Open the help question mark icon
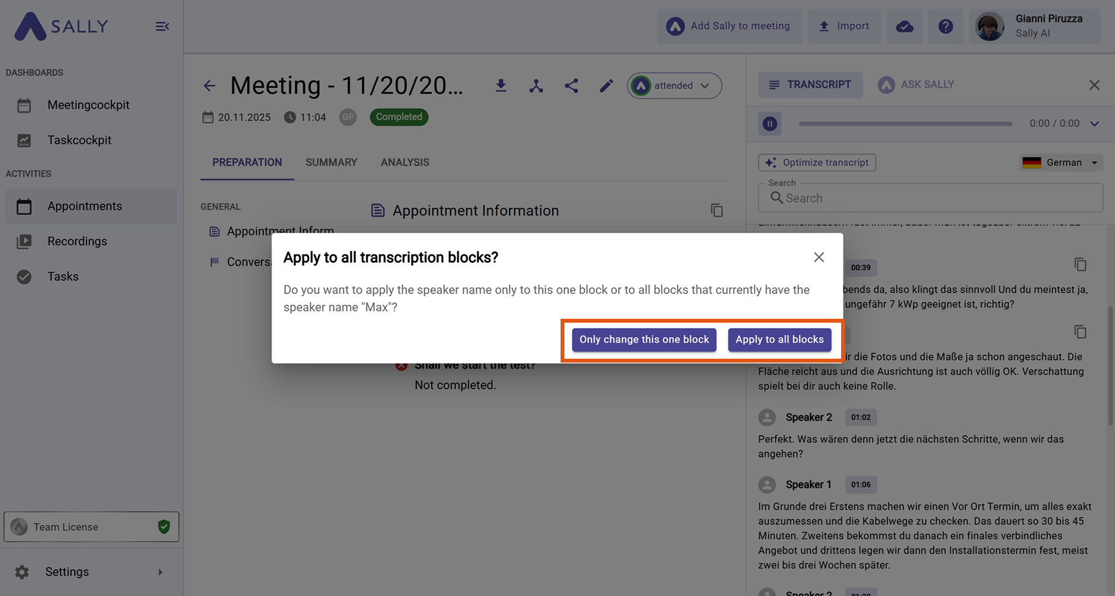Viewport: 1115px width, 596px height. click(945, 26)
